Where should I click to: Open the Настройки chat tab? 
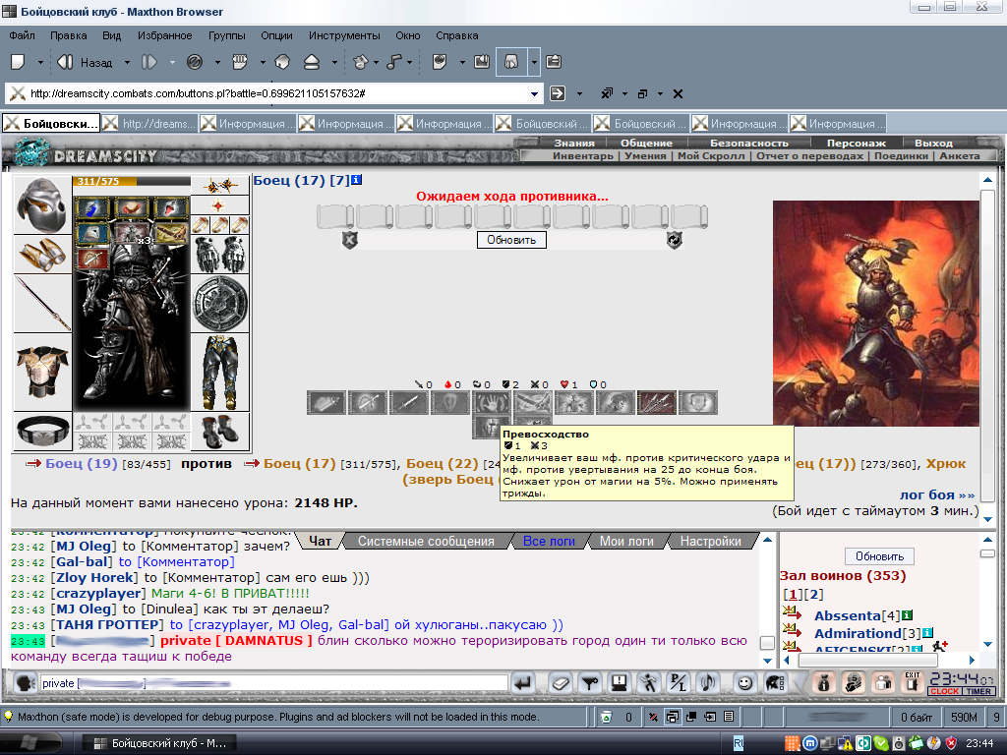click(710, 542)
